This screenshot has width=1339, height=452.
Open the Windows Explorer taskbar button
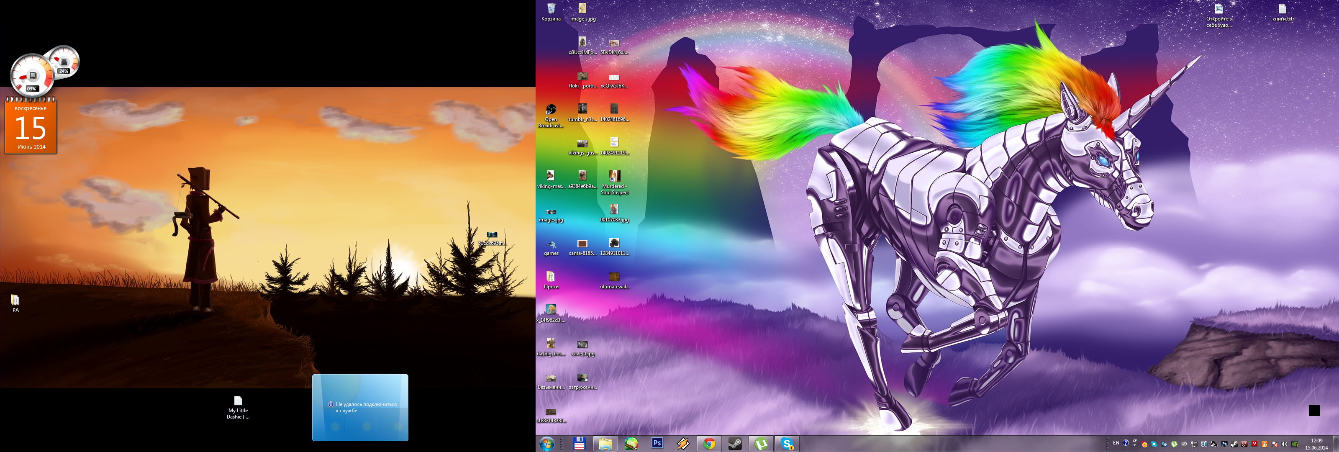click(605, 444)
